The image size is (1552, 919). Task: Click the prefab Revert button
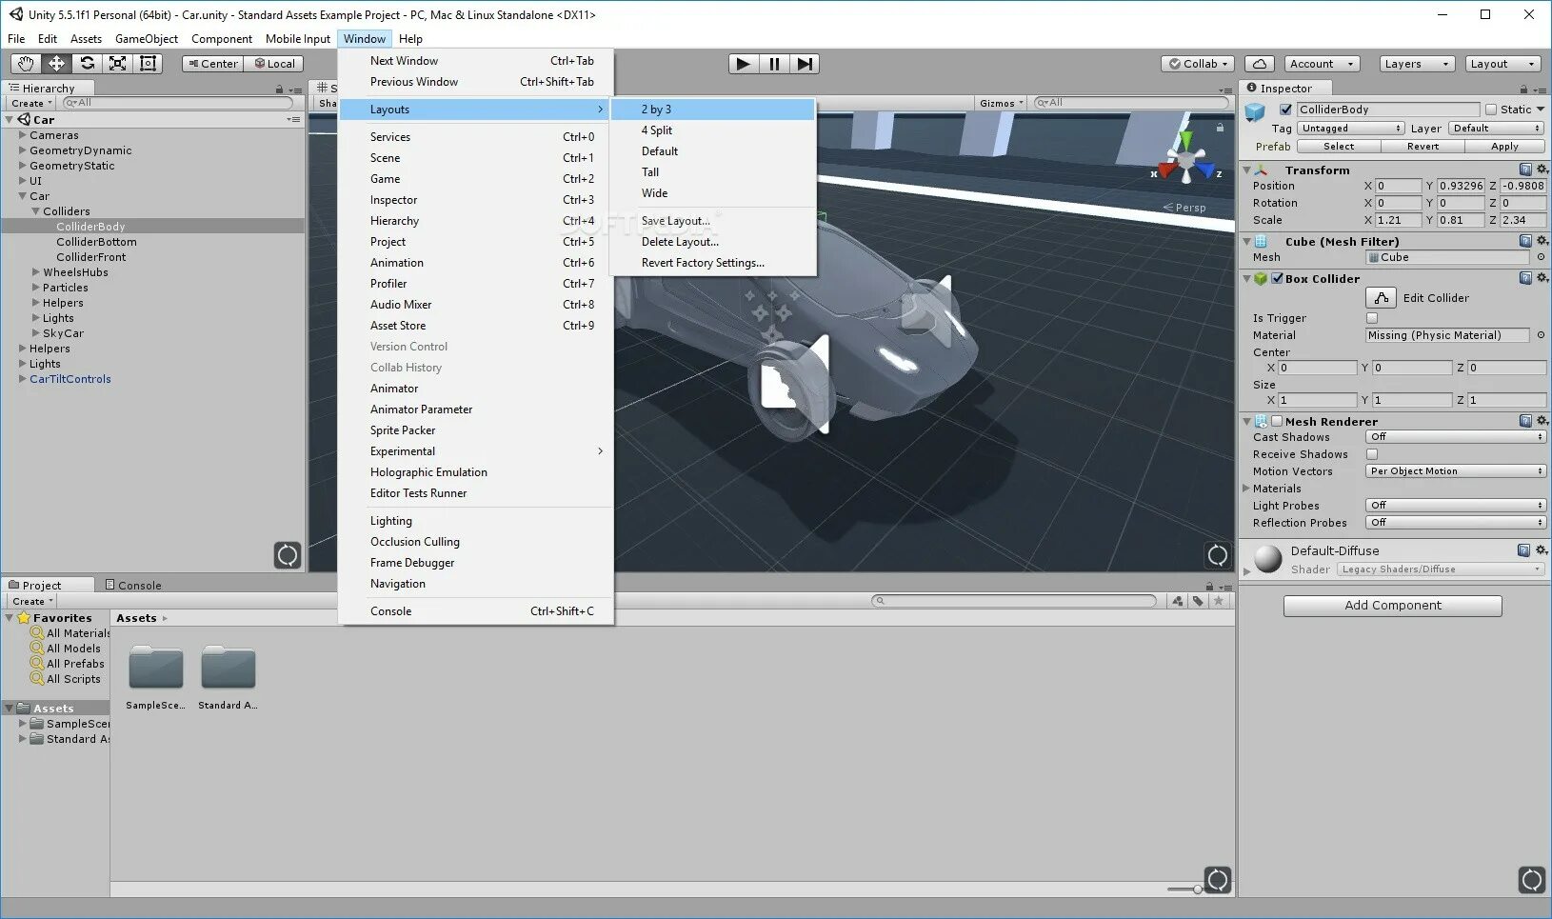click(1423, 147)
